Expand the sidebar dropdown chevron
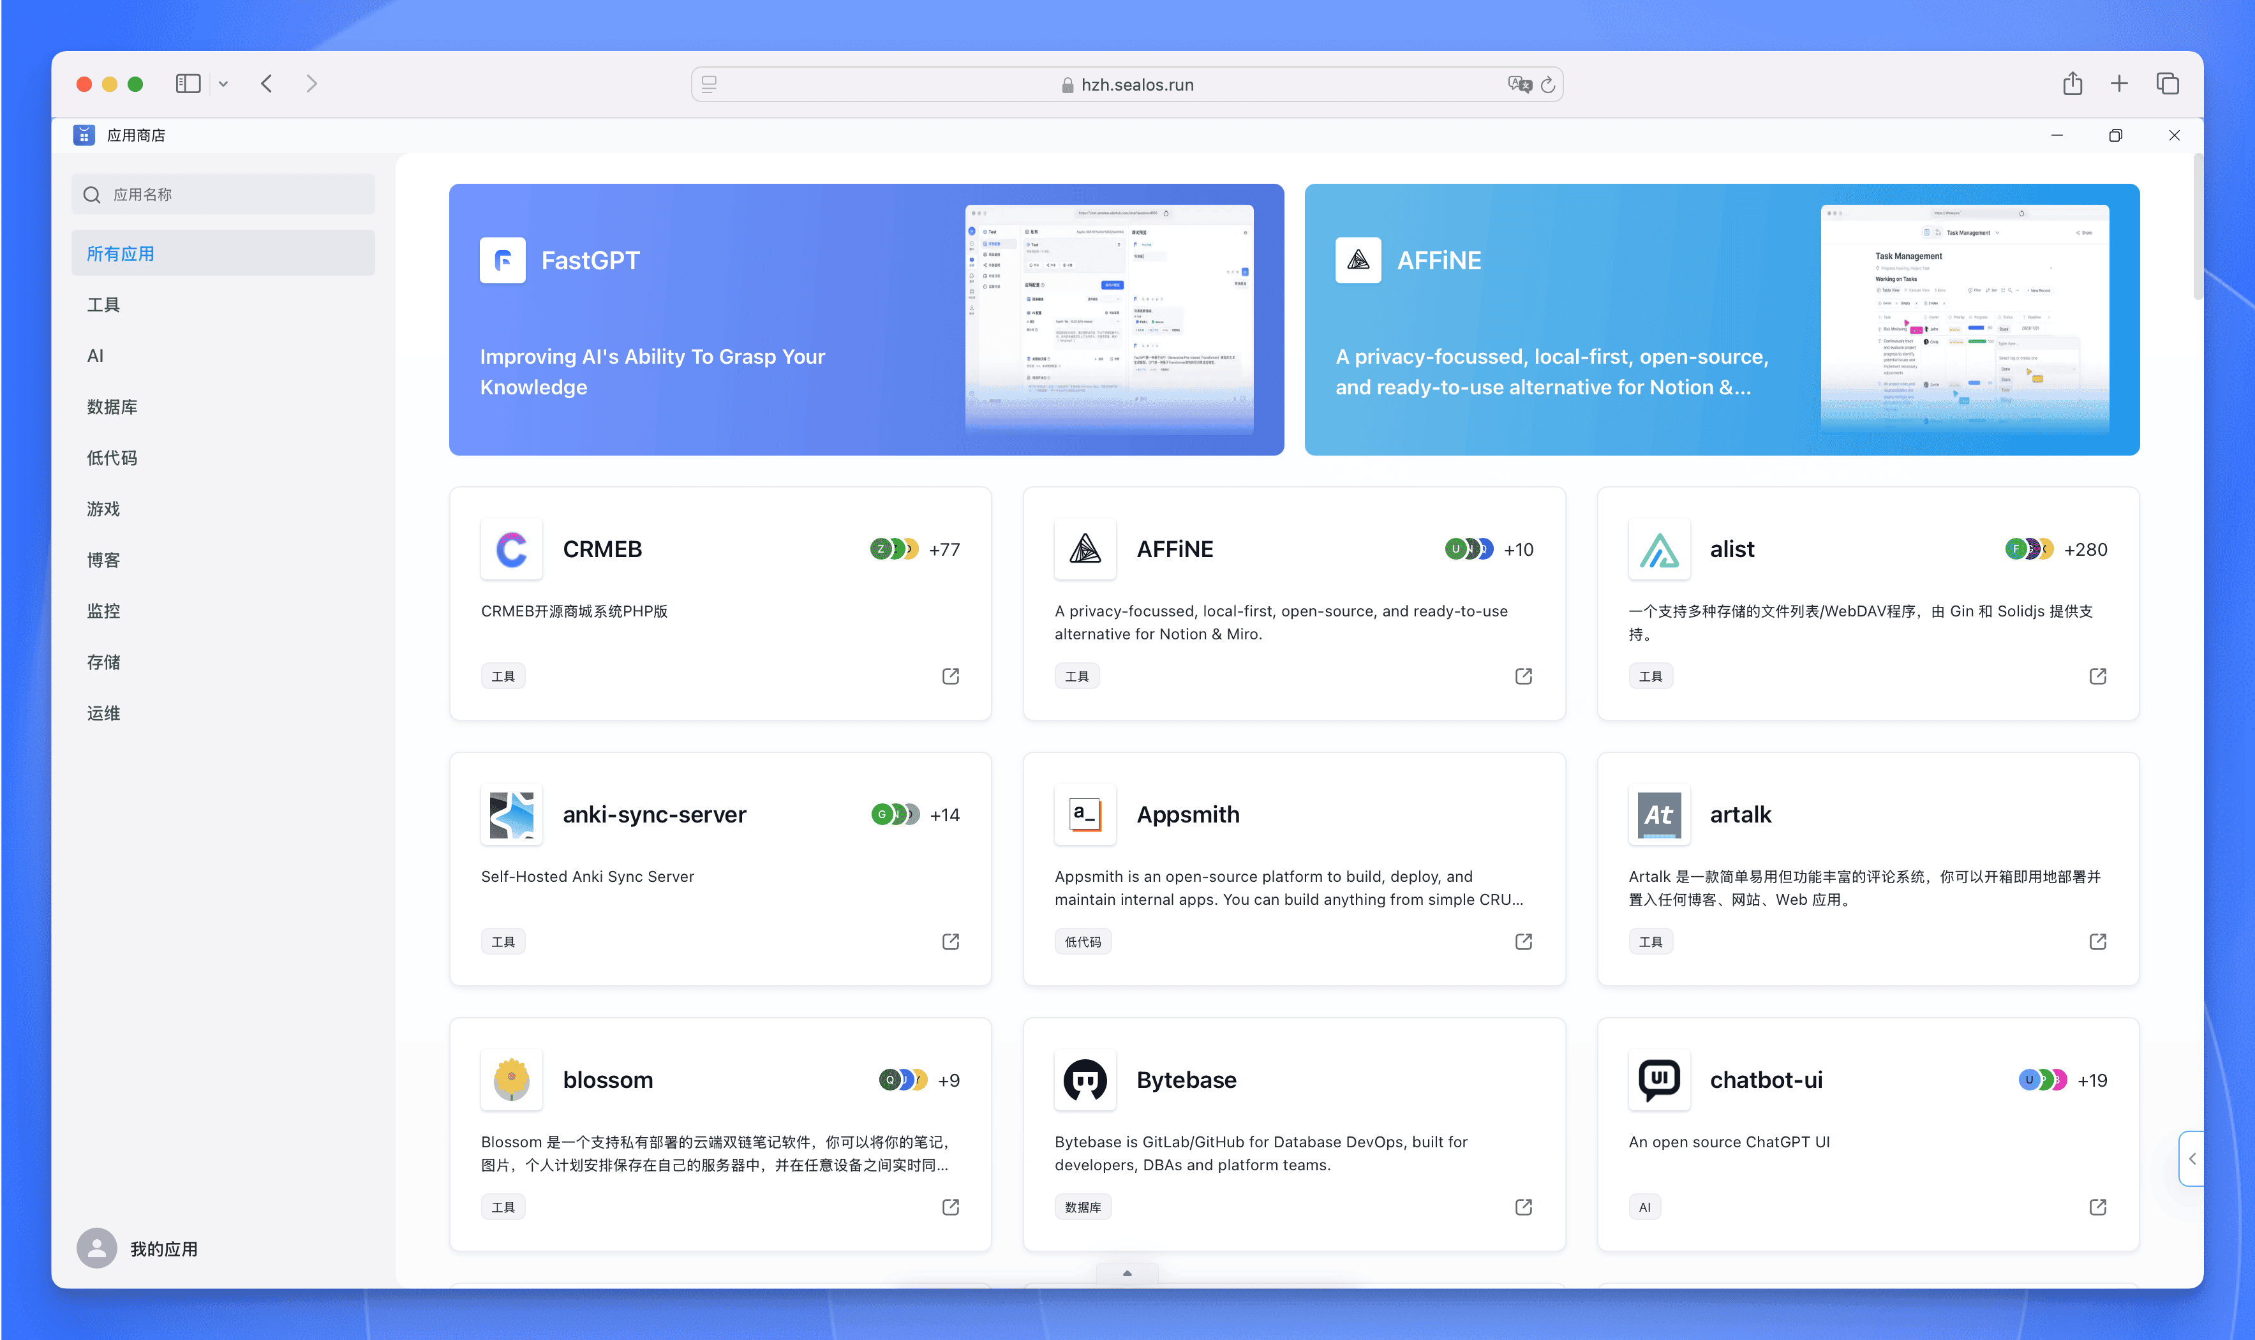 tap(223, 84)
